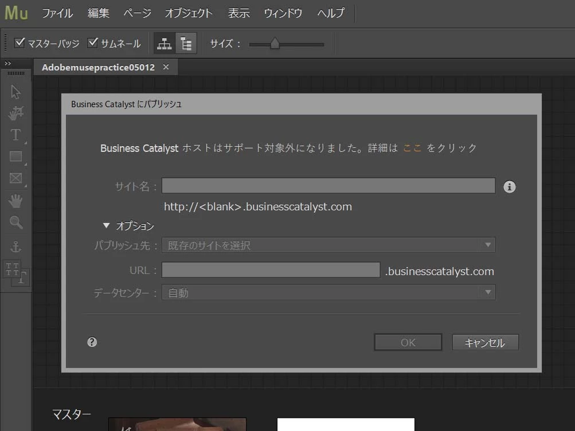Open the データセンター dropdown
The width and height of the screenshot is (575, 431).
tap(328, 292)
